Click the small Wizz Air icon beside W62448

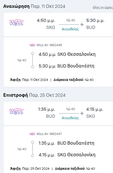[x=32, y=45]
